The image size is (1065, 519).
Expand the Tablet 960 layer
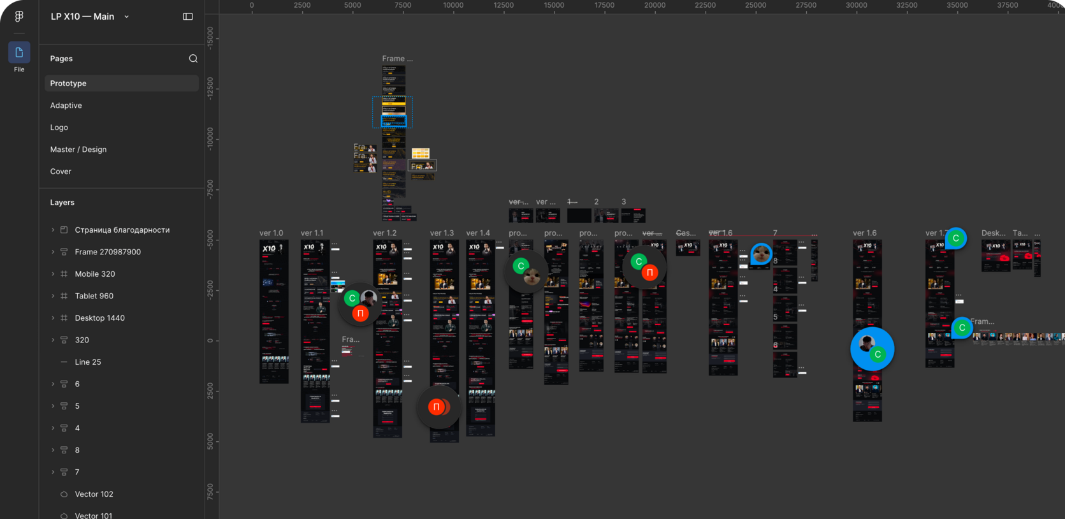click(x=53, y=296)
